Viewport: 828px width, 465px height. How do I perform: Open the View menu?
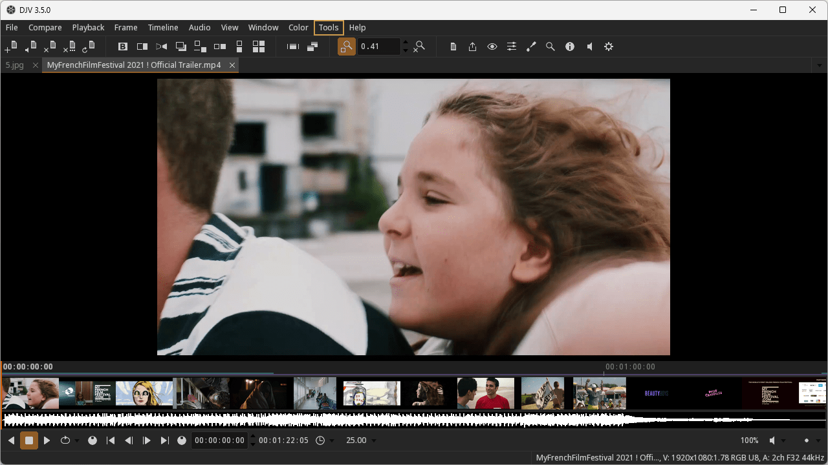[230, 28]
